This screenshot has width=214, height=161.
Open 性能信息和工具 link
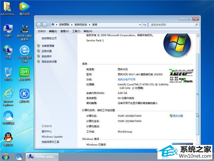click(x=50, y=142)
